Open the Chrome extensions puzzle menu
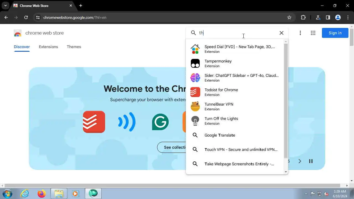The width and height of the screenshot is (354, 199). tap(303, 17)
